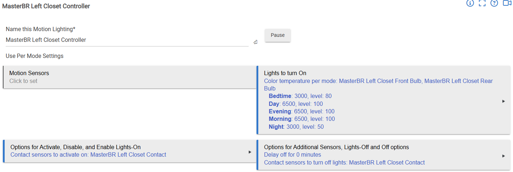
Task: Open Motion Sensors 'Click to set' panel
Action: click(129, 77)
